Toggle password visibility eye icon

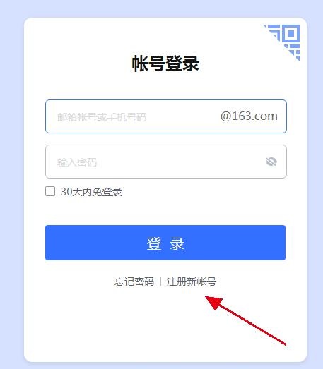[271, 162]
